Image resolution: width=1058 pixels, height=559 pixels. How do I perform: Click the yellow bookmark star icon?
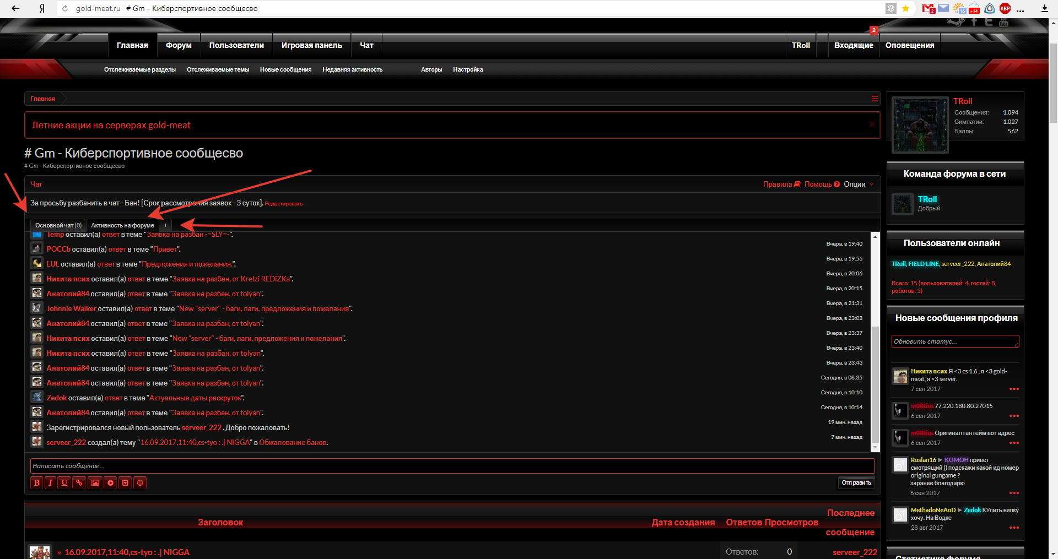(x=905, y=8)
